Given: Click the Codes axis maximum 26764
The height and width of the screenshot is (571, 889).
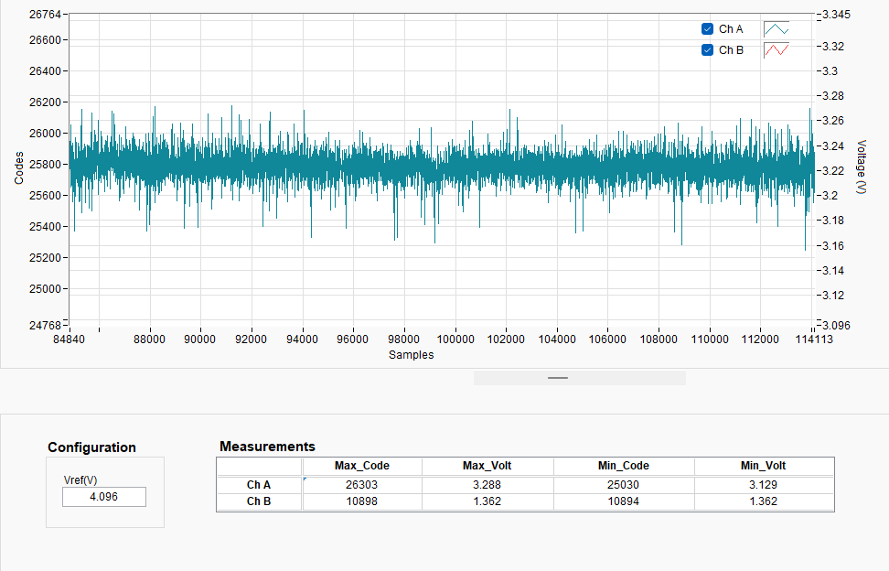Looking at the screenshot, I should tap(45, 14).
